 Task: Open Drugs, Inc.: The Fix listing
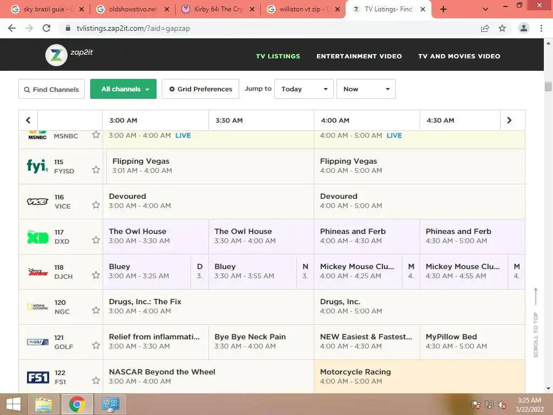(x=208, y=307)
